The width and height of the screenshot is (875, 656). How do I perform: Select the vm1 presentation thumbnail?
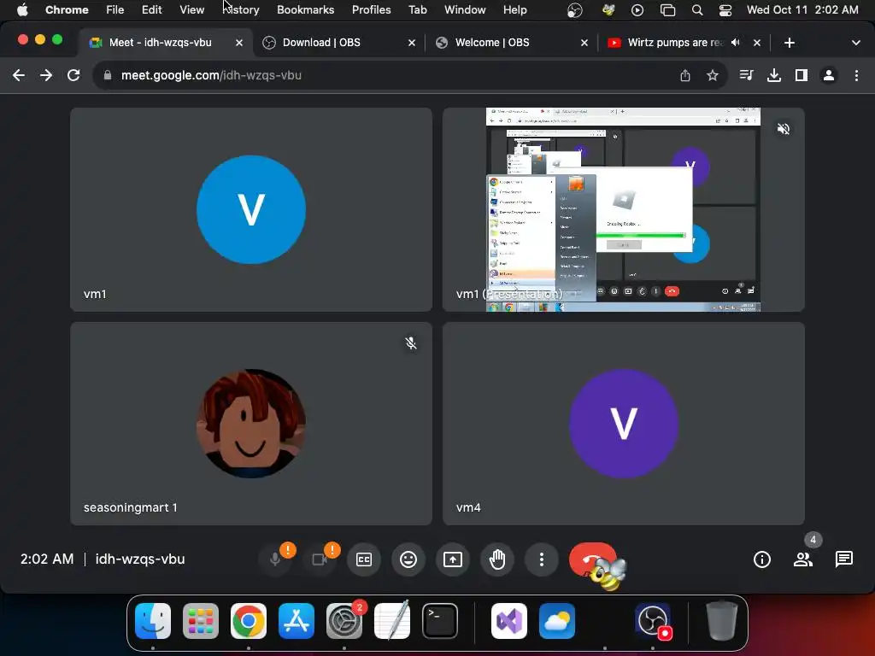(623, 209)
